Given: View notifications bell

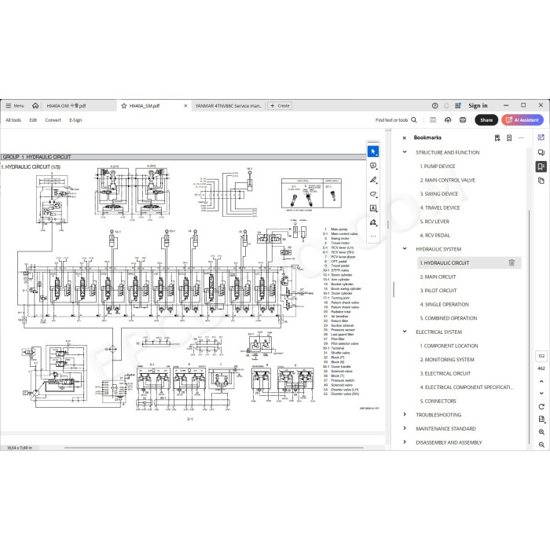Looking at the screenshot, I should pos(446,105).
